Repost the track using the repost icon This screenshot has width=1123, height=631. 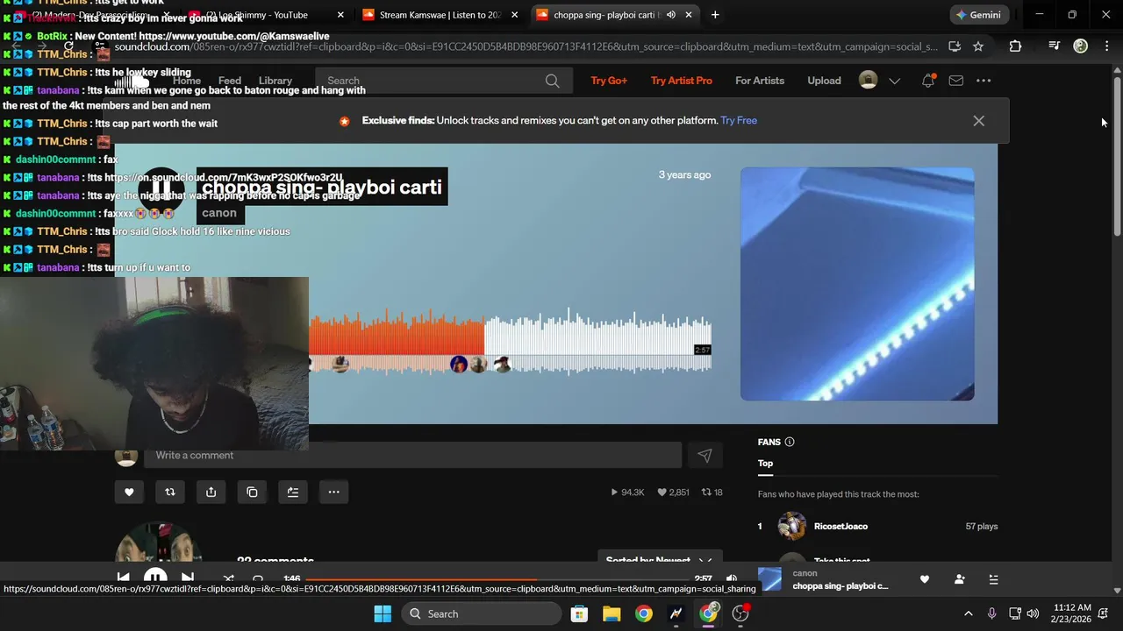tap(170, 492)
